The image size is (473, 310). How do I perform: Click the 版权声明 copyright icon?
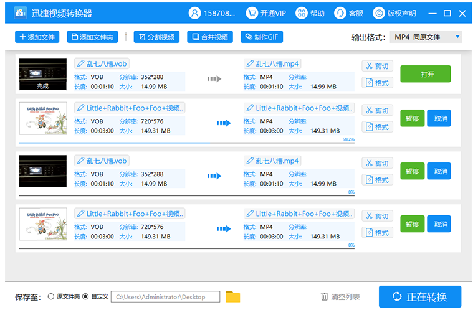pos(379,12)
